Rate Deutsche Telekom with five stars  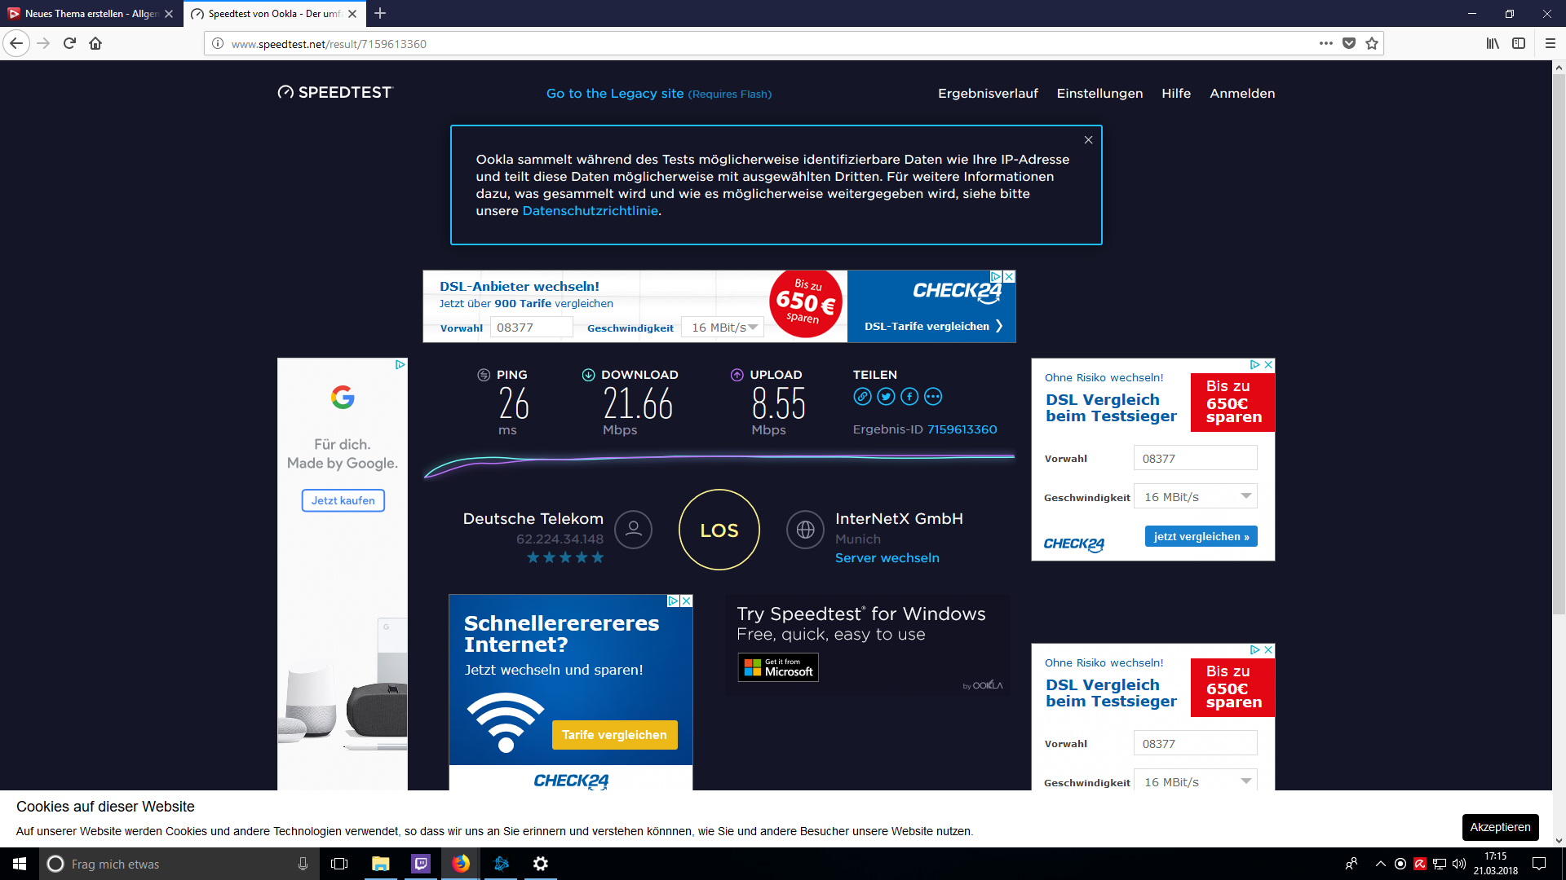click(x=598, y=557)
